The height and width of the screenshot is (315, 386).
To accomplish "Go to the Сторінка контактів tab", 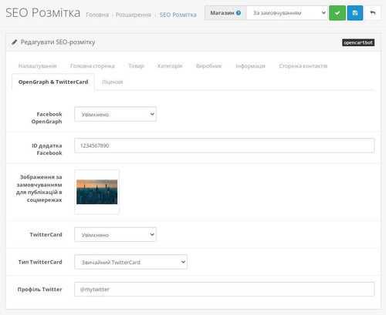I will (x=303, y=66).
